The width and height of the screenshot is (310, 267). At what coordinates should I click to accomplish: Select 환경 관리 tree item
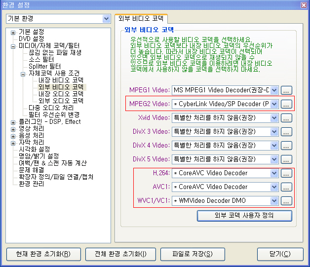point(32,184)
